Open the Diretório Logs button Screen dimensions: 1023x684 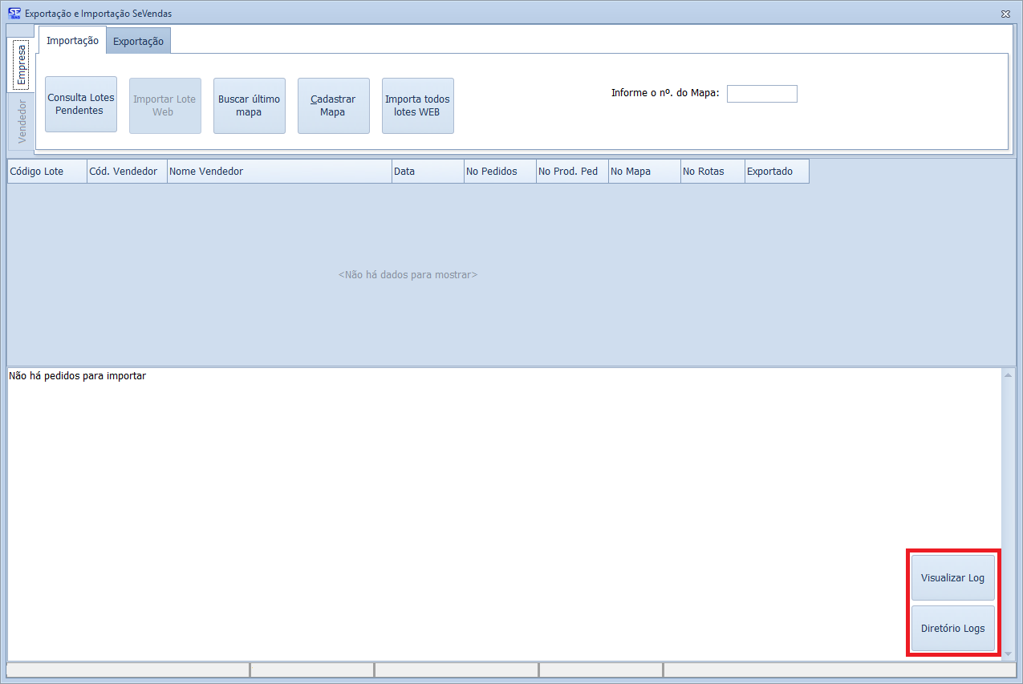click(952, 629)
